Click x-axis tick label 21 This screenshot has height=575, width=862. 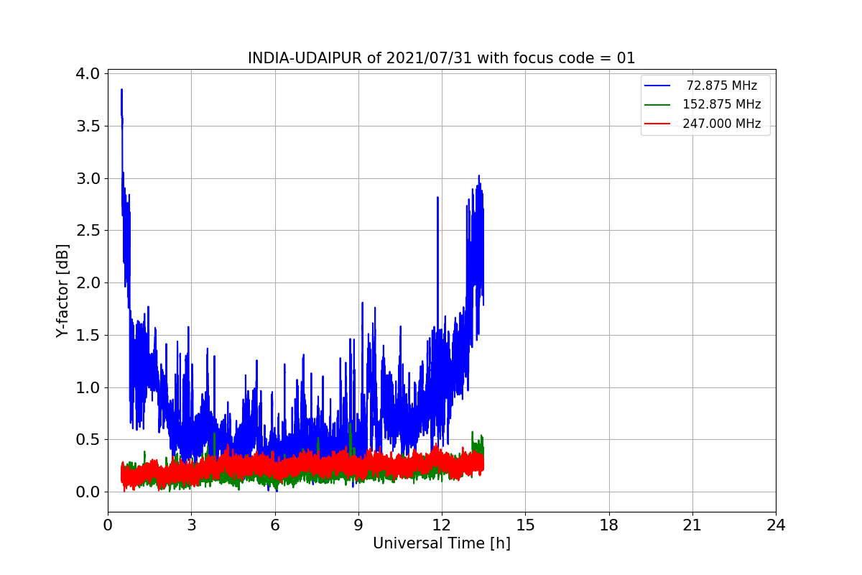[x=692, y=525]
